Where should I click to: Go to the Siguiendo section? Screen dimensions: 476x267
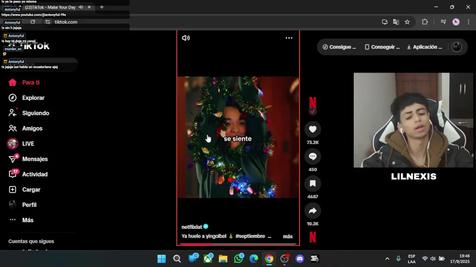tap(29, 113)
